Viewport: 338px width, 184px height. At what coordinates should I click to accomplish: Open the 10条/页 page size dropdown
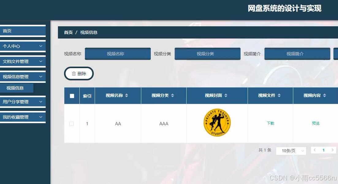(x=291, y=151)
